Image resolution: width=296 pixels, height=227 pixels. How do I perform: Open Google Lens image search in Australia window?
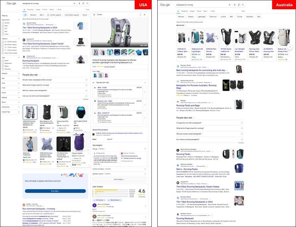pyautogui.click(x=239, y=5)
